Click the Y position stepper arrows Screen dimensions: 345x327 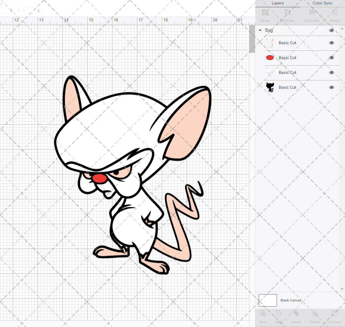pos(39,10)
